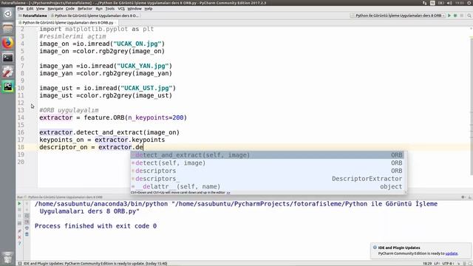Viewport: 473px width, 266px height.
Task: Click the up-the-stack-trace arrow in Run panel
Action: 27,204
